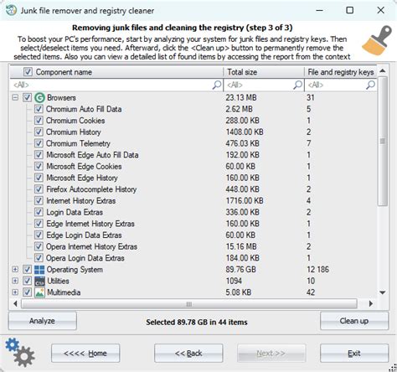Uncheck Chromium Cookies checkbox
Image resolution: width=397 pixels, height=372 pixels.
39,121
